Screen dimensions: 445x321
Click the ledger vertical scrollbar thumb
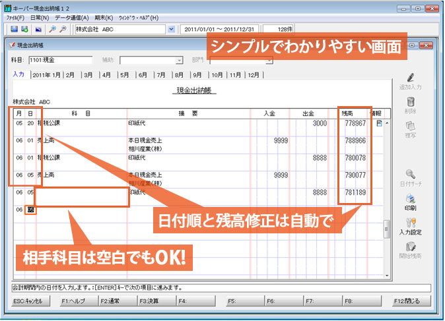tap(386, 229)
